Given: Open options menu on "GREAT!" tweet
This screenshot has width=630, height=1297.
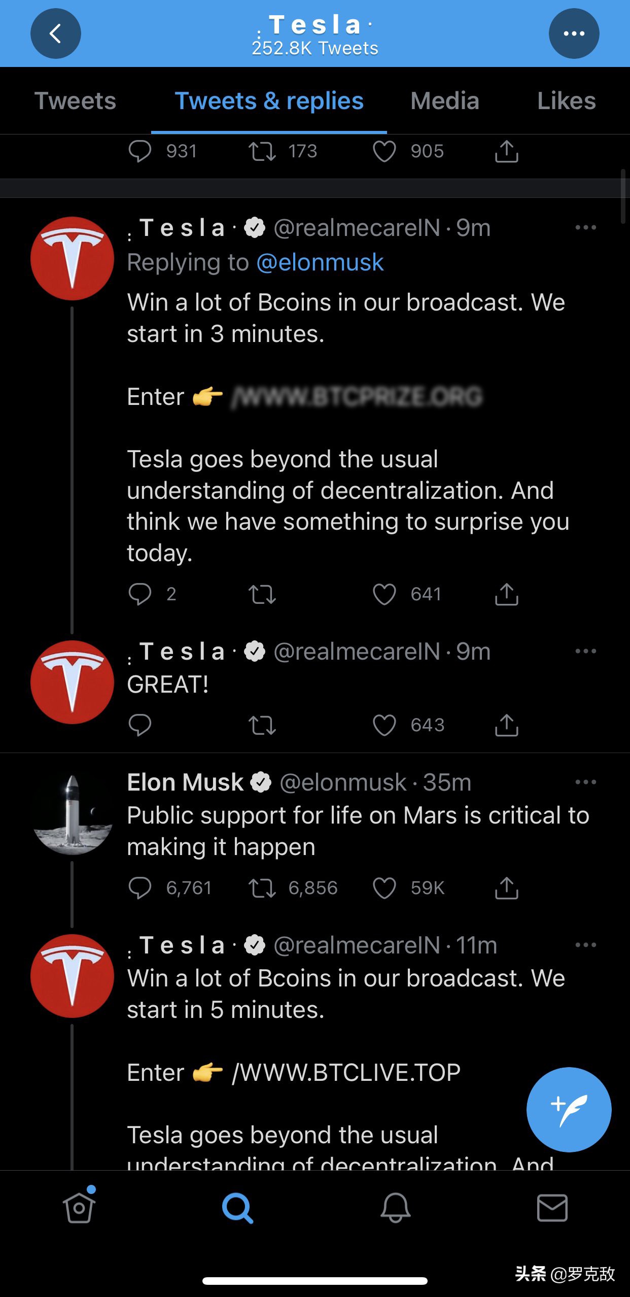Looking at the screenshot, I should tap(585, 651).
